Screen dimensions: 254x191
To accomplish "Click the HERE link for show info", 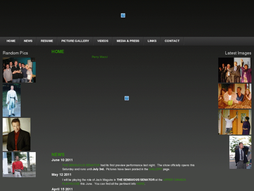I will point(140,184).
